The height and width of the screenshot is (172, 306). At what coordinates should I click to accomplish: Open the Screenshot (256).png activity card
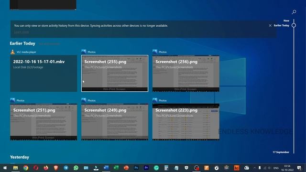186,73
